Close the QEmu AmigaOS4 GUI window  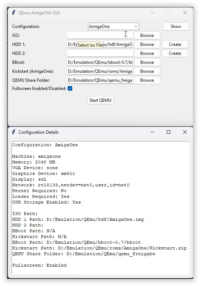click(185, 13)
